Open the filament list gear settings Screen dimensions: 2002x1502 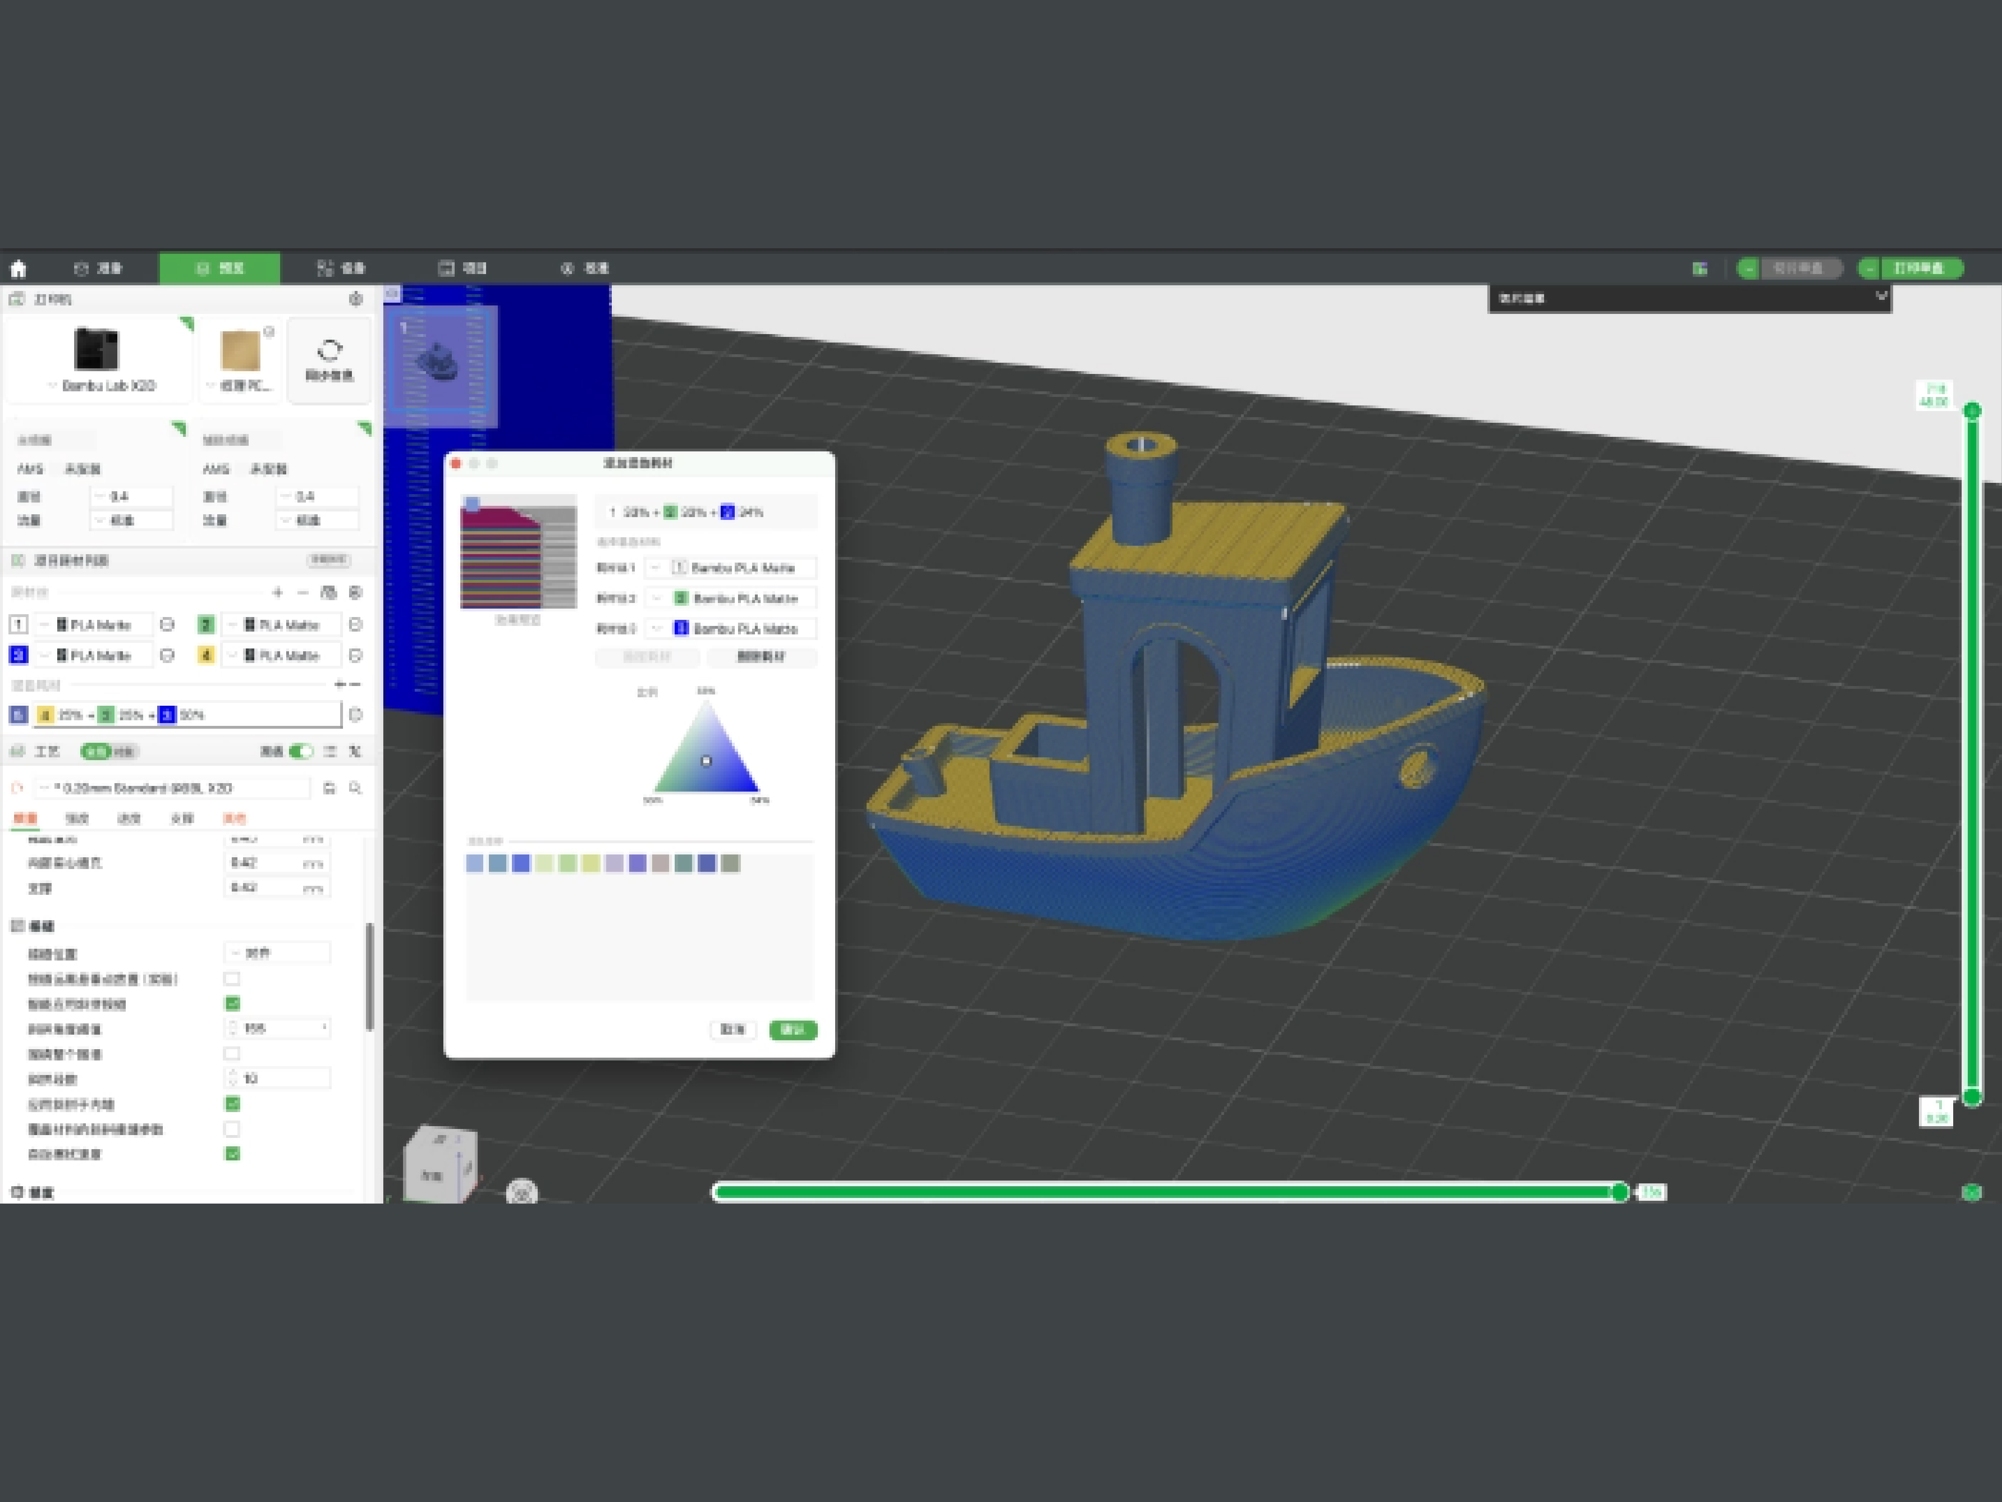point(356,592)
